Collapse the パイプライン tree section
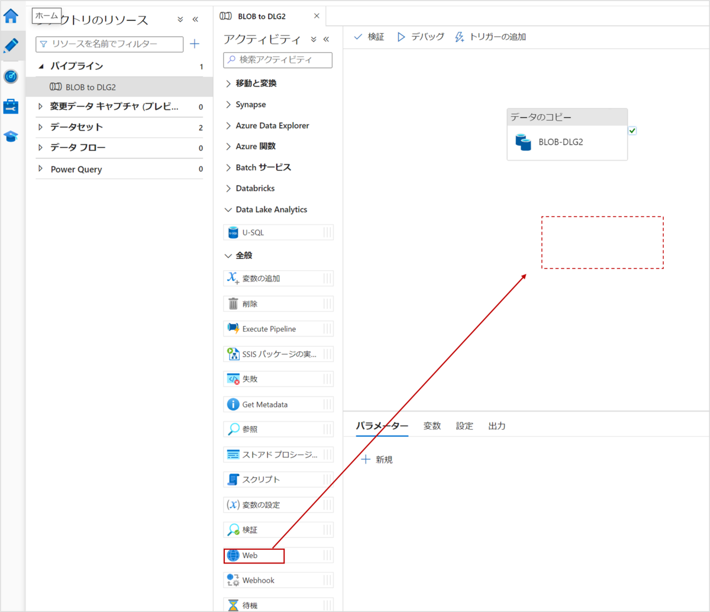The height and width of the screenshot is (612, 710). (x=41, y=66)
